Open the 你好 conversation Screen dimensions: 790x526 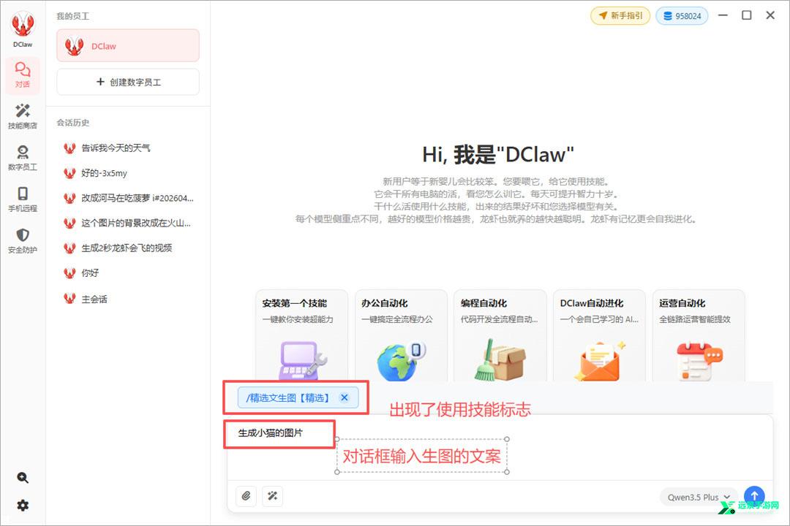128,272
